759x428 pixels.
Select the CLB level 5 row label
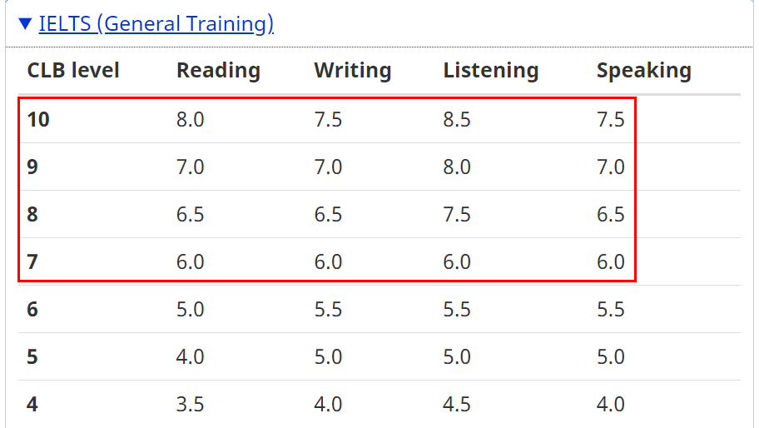(x=32, y=357)
